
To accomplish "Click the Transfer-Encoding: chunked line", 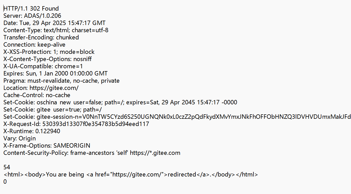I will [x=41, y=37].
